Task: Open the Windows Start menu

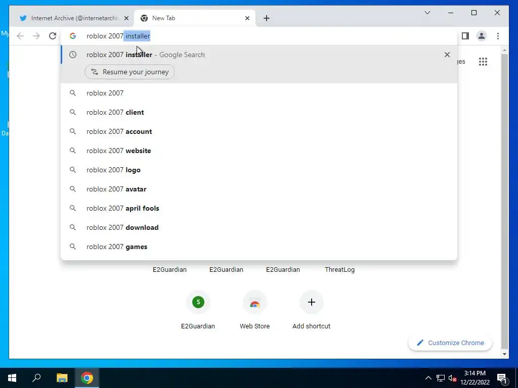Action: click(x=12, y=378)
